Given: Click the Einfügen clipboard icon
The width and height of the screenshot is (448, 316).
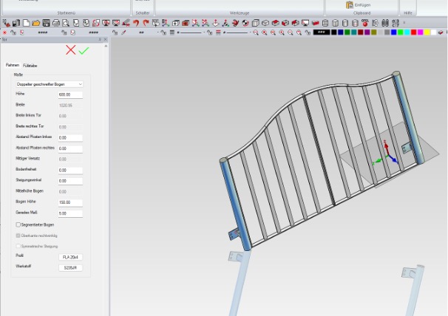Looking at the screenshot, I should pos(350,4).
